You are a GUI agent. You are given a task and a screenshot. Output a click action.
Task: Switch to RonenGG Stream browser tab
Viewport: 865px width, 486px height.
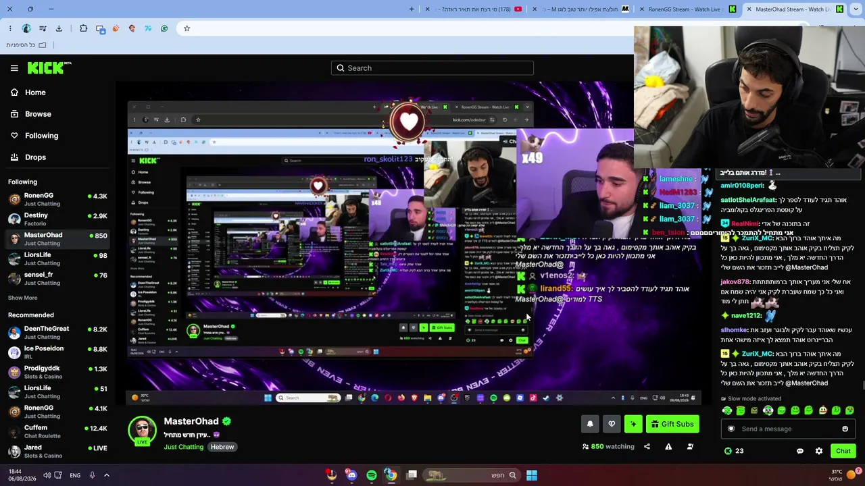(688, 9)
